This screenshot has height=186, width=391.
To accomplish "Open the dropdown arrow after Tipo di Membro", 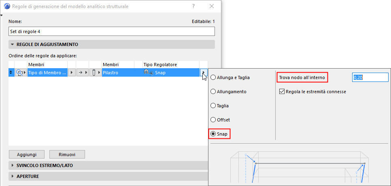I will coord(72,73).
